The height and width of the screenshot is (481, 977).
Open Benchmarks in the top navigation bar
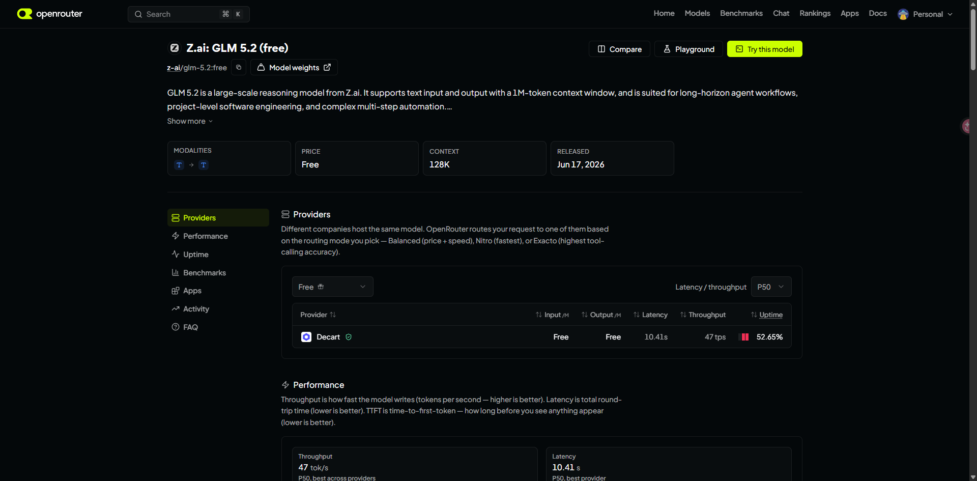coord(741,13)
